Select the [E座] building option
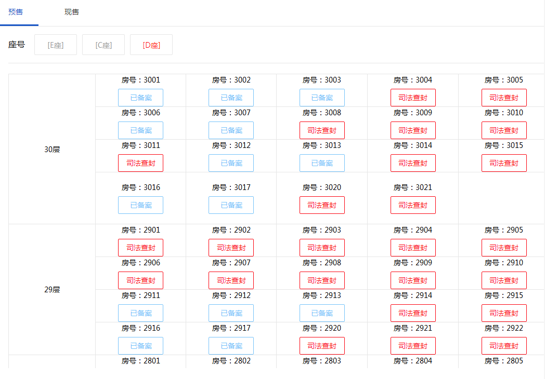This screenshot has height=379, width=545. [56, 45]
